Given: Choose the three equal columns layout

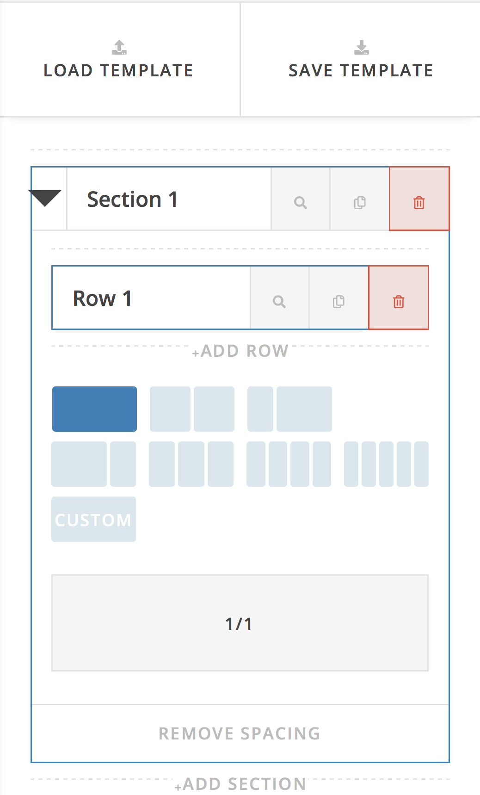Looking at the screenshot, I should click(191, 464).
